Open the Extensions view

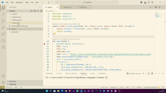click(3, 34)
